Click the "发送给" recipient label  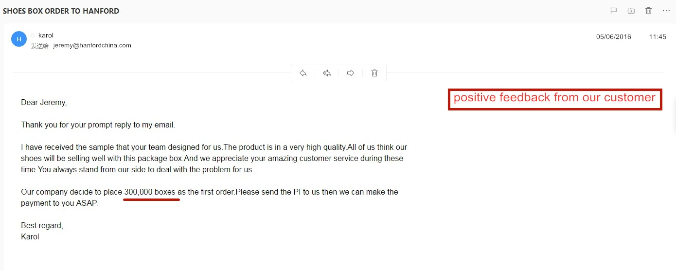tap(40, 46)
